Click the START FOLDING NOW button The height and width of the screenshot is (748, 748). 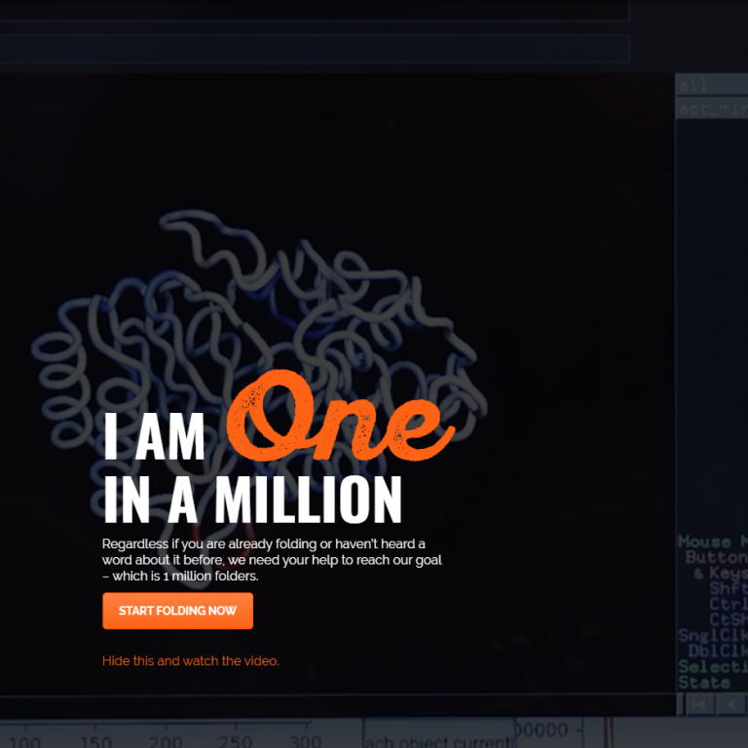coord(177,611)
